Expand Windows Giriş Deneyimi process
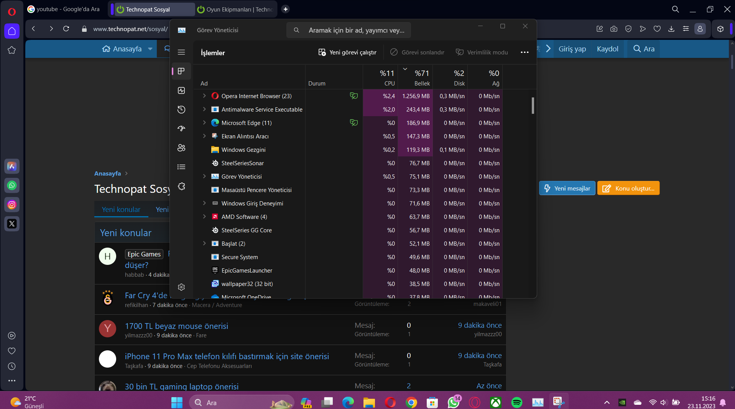Viewport: 735px width, 409px height. [204, 203]
